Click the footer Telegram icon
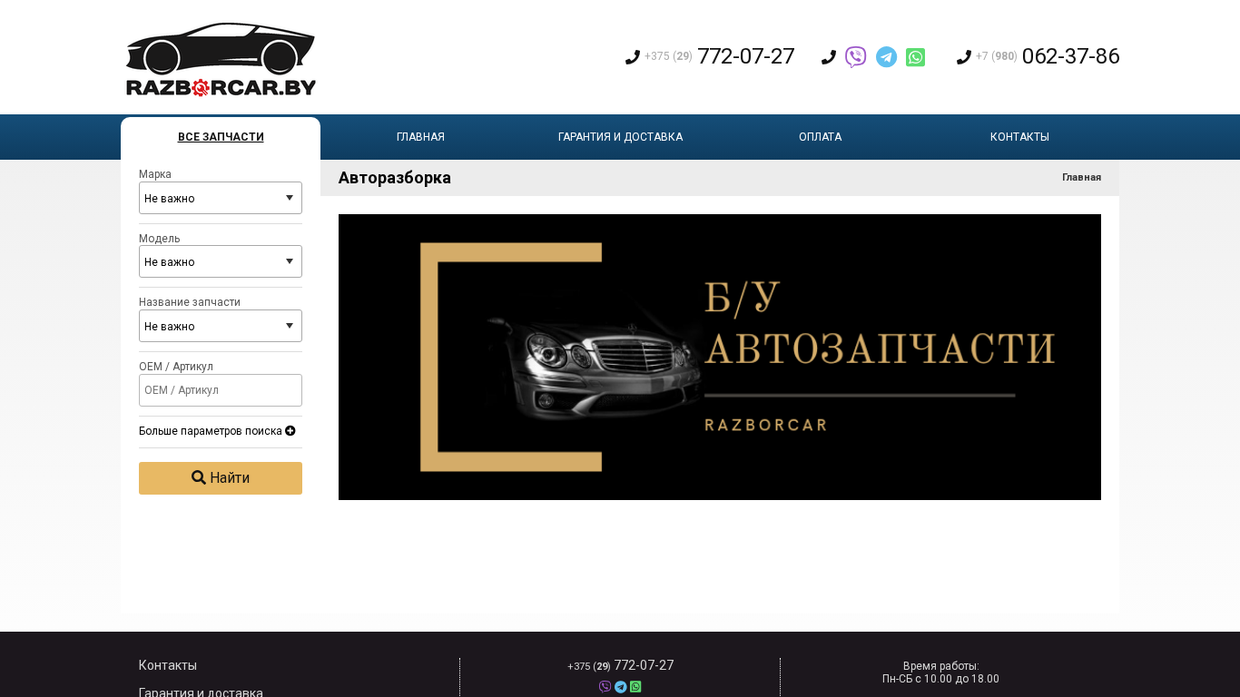The height and width of the screenshot is (697, 1240). click(x=620, y=687)
